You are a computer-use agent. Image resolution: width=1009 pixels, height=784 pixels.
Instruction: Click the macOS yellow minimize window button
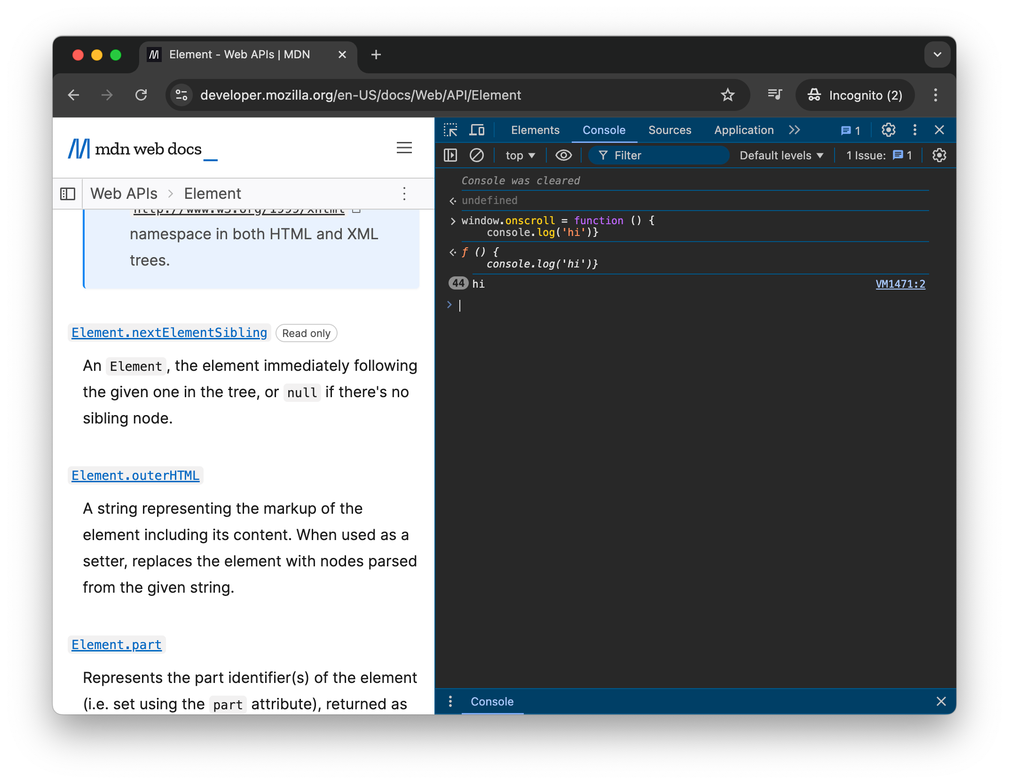(x=97, y=55)
